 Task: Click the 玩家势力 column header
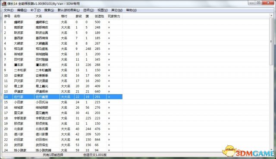point(114,16)
